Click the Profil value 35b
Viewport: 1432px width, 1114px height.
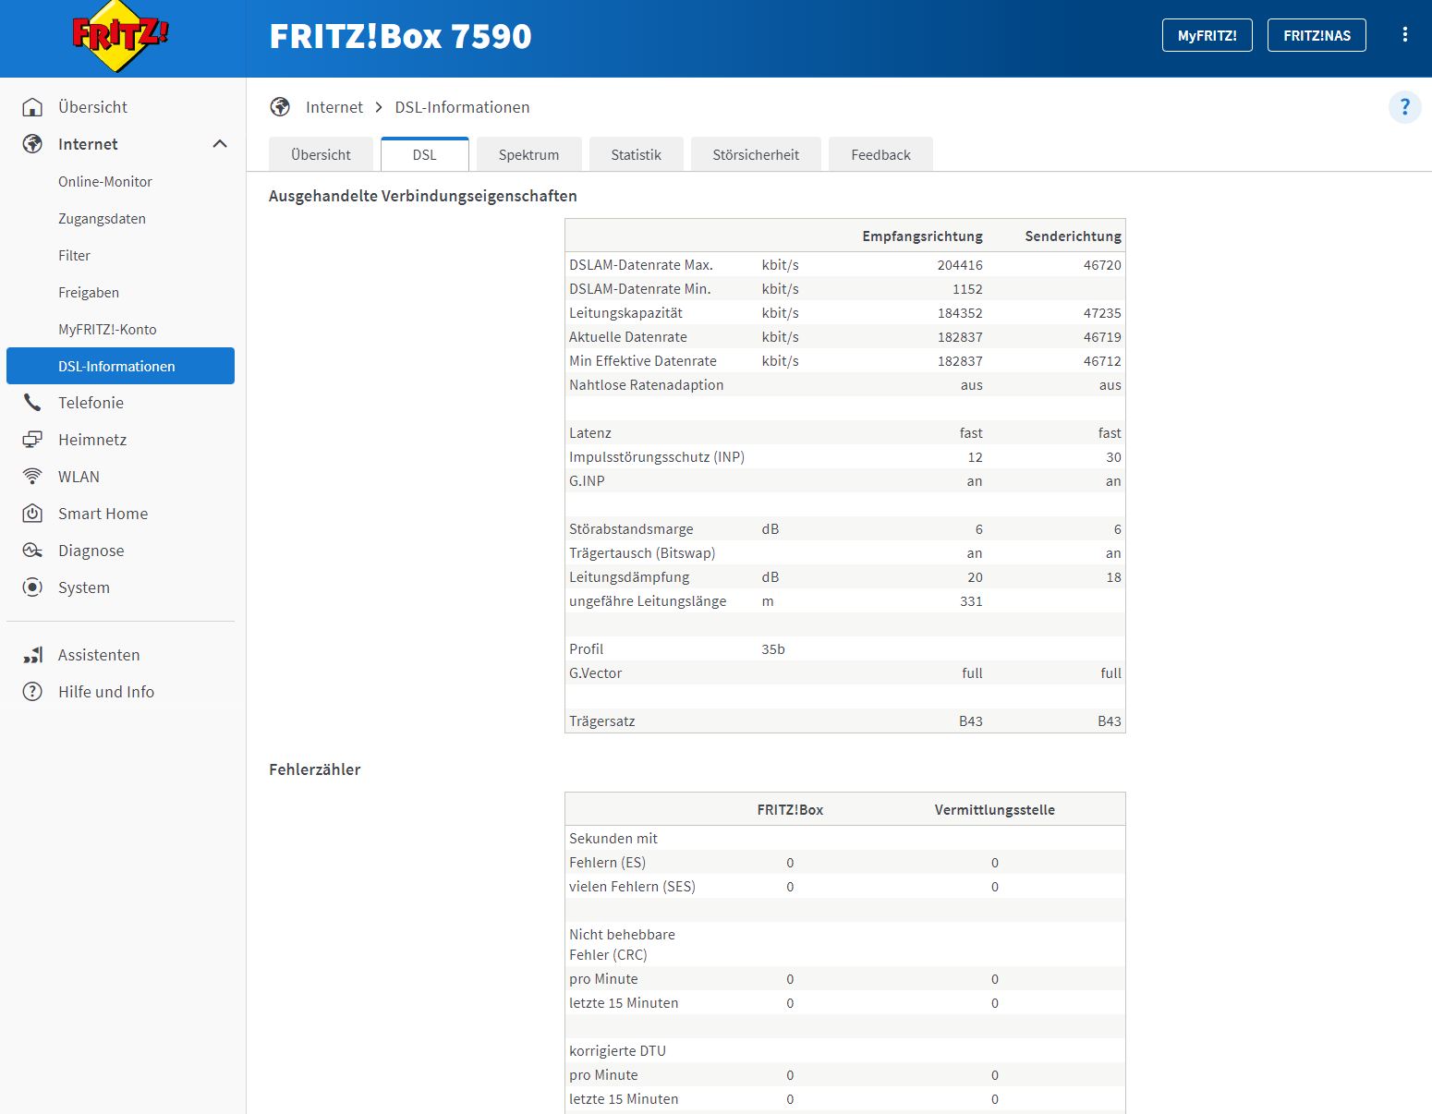tap(773, 649)
